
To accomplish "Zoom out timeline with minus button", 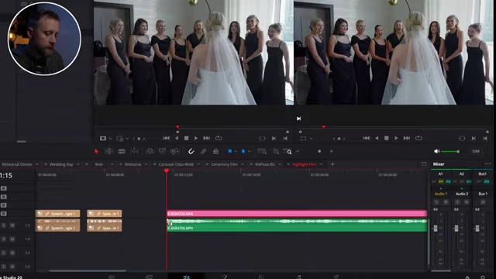I will click(x=298, y=151).
